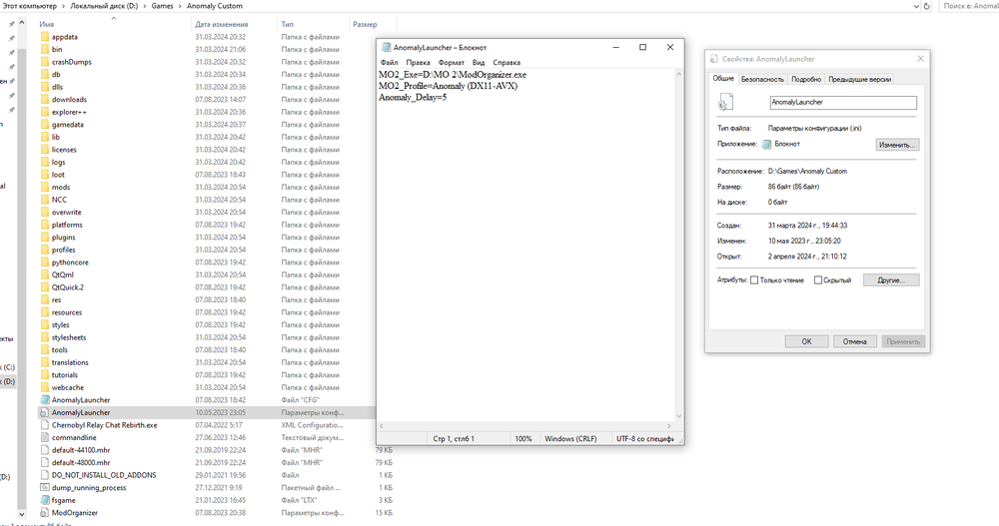Expand breadcrumb chevron after Локальный диск (D:)
This screenshot has width=999, height=526.
tap(145, 6)
